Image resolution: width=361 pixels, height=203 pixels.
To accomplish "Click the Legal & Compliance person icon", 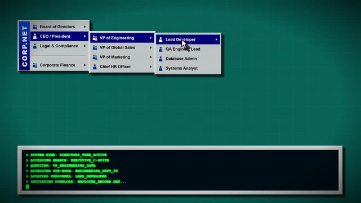I will [35, 46].
